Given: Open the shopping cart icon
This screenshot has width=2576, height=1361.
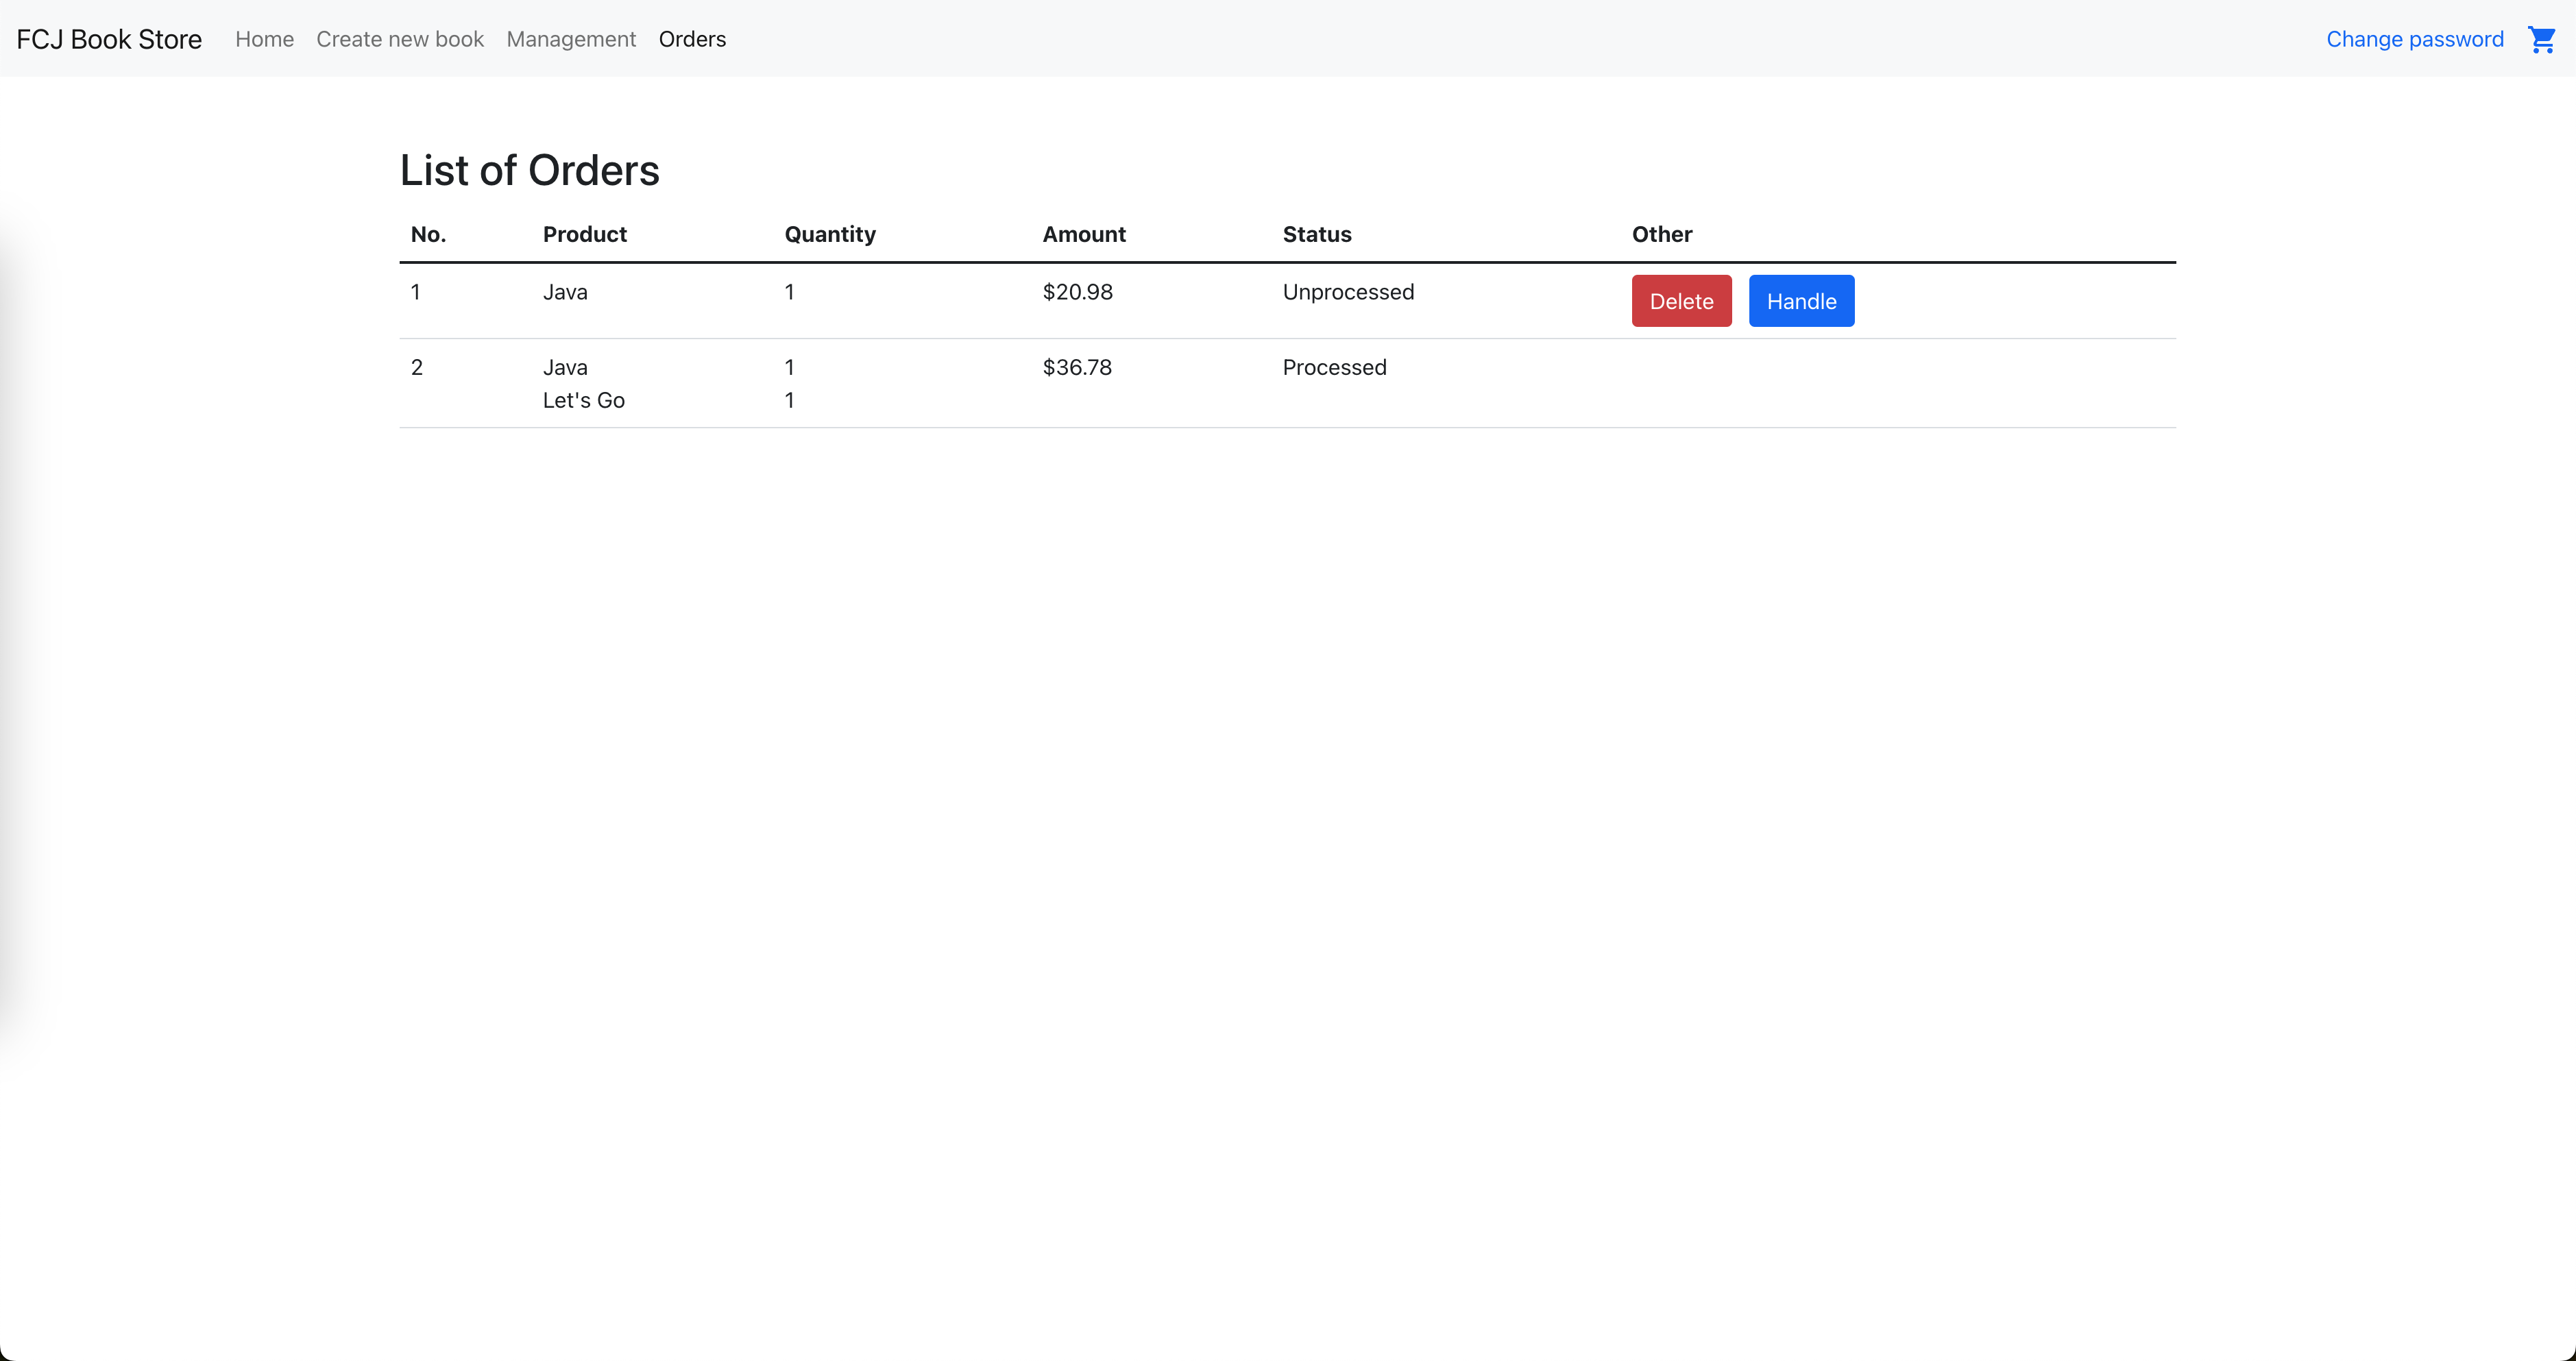Looking at the screenshot, I should [2541, 39].
